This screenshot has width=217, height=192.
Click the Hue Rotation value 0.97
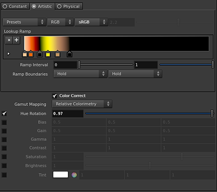[67, 114]
